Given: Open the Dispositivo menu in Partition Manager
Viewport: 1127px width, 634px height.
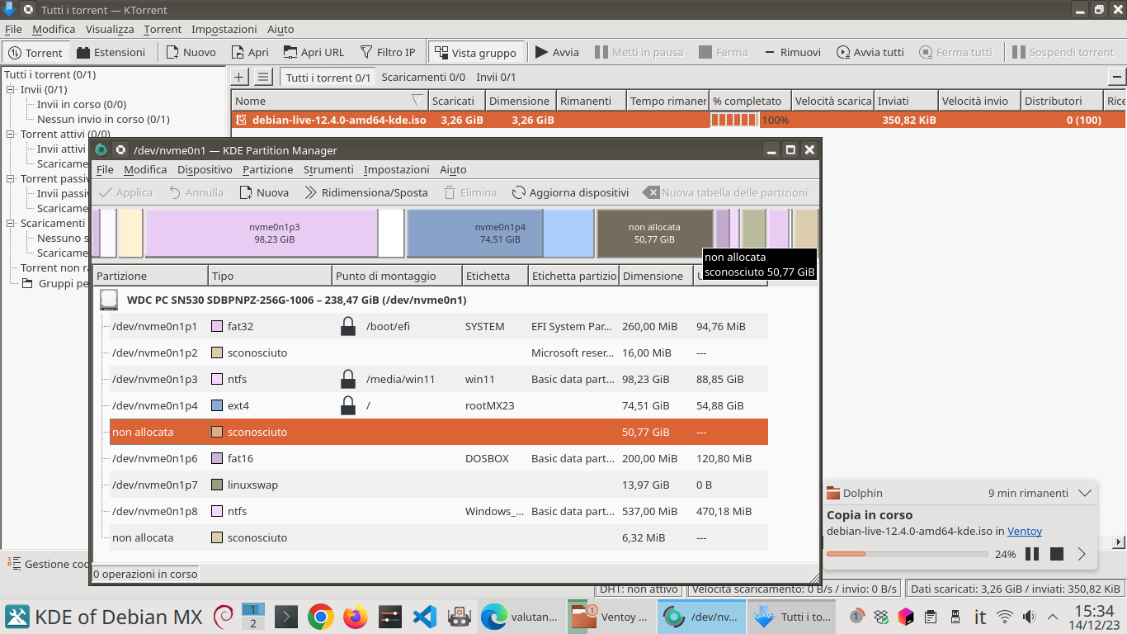Looking at the screenshot, I should 205,169.
